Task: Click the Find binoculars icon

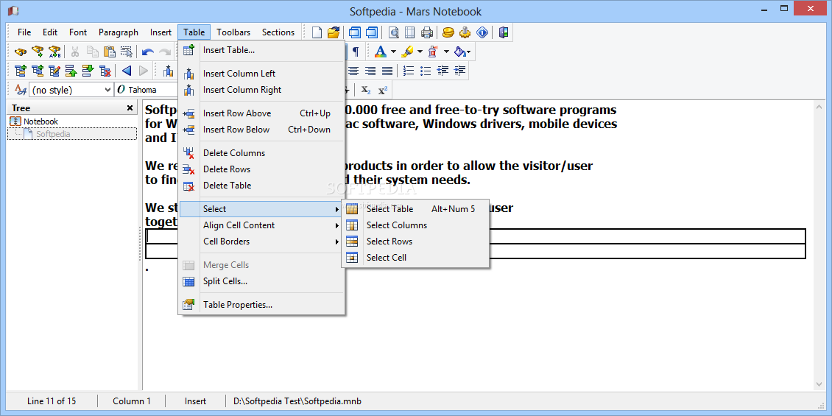Action: pyautogui.click(x=21, y=52)
